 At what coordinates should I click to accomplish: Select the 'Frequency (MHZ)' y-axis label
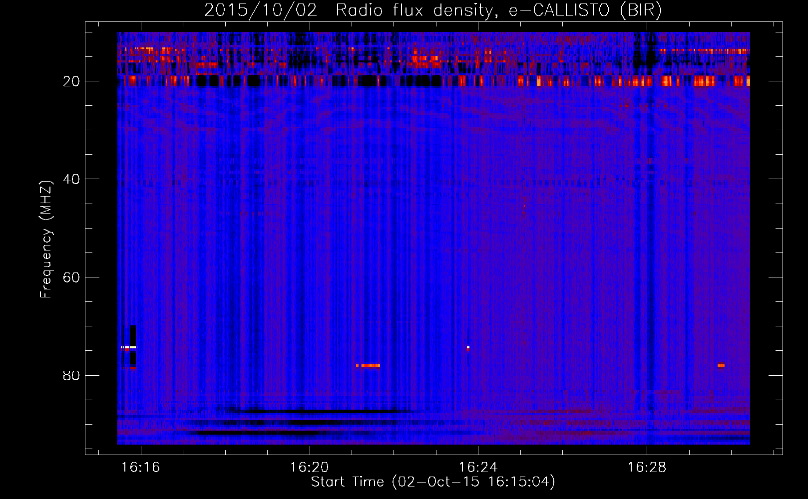pos(46,240)
